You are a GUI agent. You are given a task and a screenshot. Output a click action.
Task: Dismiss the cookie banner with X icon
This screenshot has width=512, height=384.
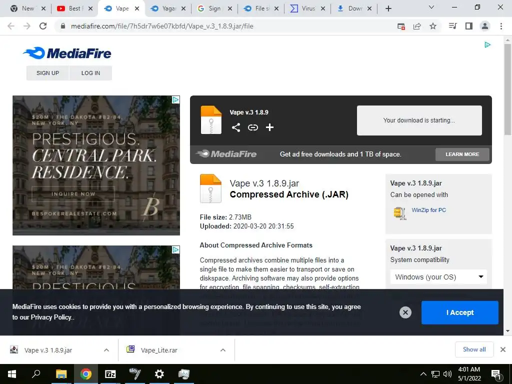click(x=405, y=312)
